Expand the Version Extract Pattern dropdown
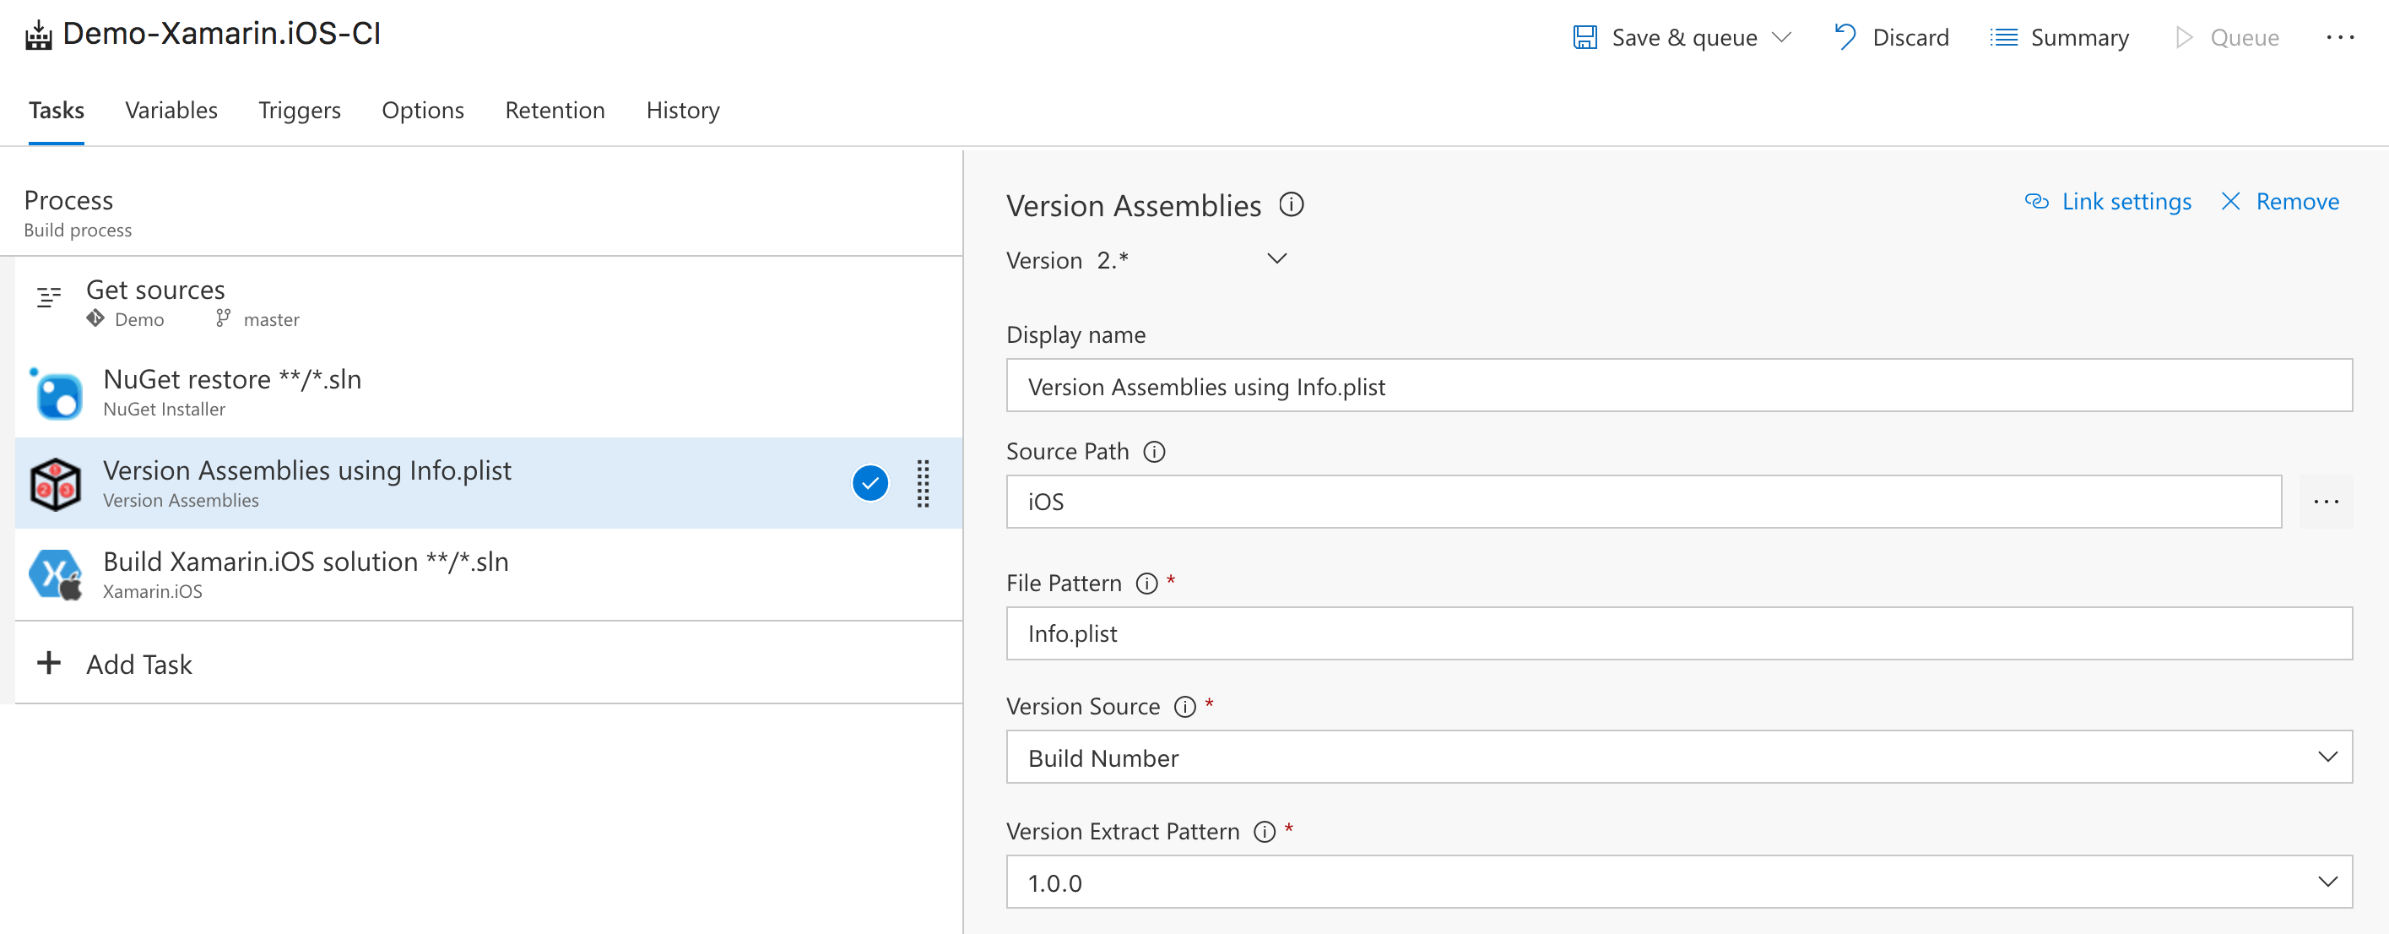Viewport: 2389px width, 934px height. [x=2328, y=882]
